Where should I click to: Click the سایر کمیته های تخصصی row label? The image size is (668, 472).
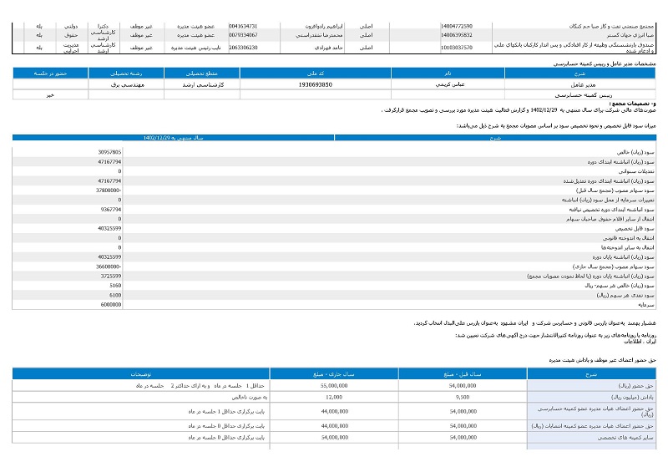625,438
